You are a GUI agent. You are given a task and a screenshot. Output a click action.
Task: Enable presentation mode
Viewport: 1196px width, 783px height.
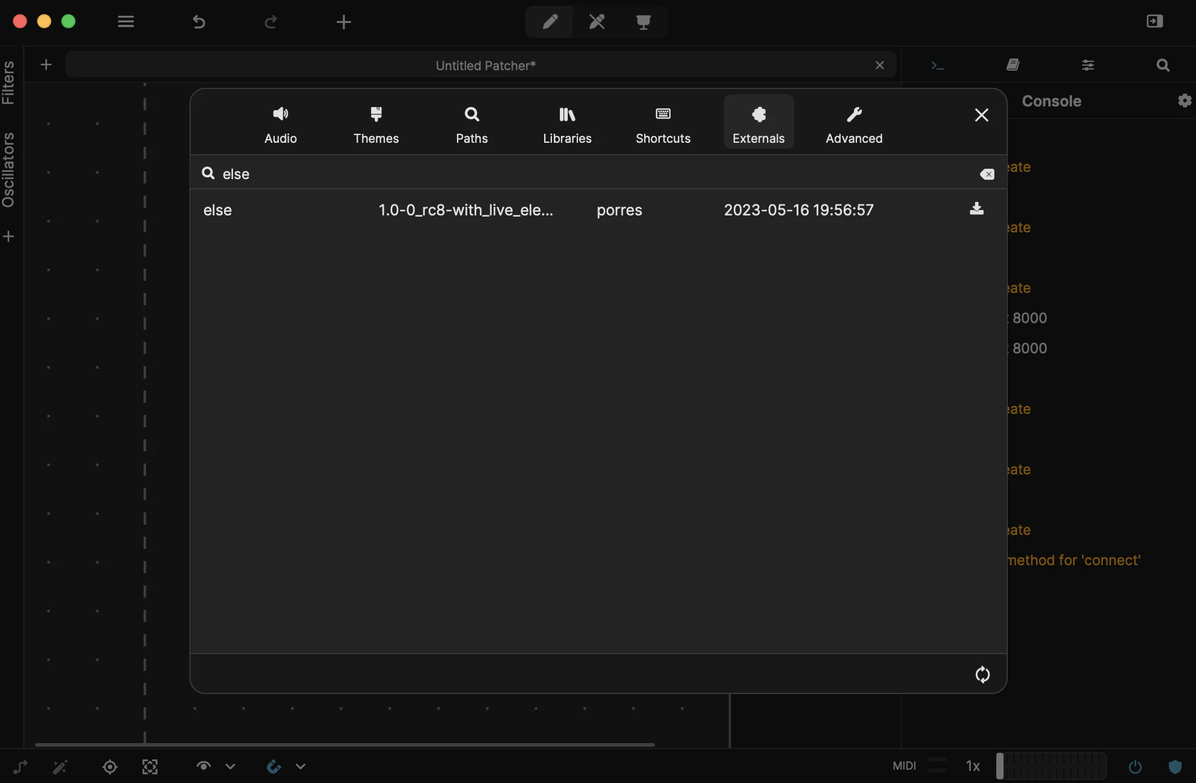tap(643, 22)
